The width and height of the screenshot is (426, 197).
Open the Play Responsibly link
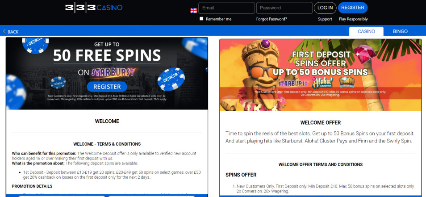(x=353, y=19)
